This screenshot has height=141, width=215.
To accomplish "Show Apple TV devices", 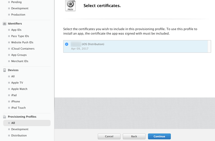I will tap(17, 83).
